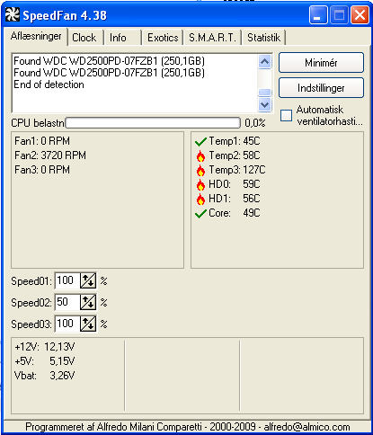Image resolution: width=373 pixels, height=435 pixels.
Task: Toggle the Automatisk ventilatorhasti... checkbox
Action: coord(286,115)
